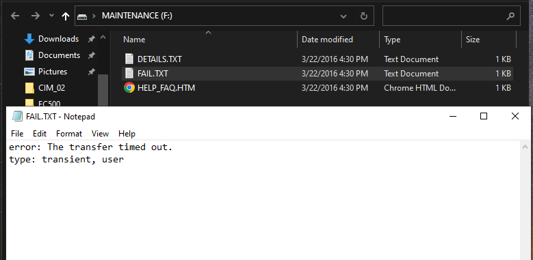Viewport: 533px width, 260px height.
Task: Open Notepad View menu
Action: click(100, 134)
